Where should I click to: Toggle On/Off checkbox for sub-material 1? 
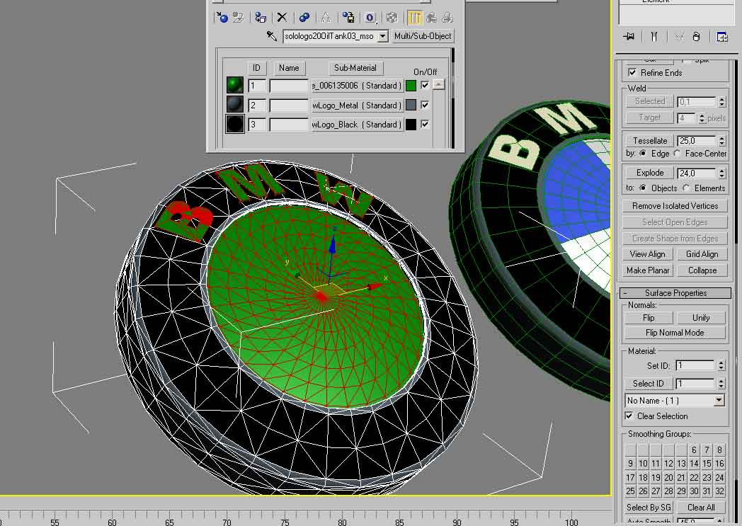click(x=425, y=85)
